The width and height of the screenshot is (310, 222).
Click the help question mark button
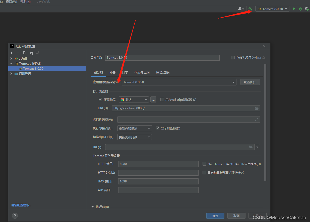[15, 216]
